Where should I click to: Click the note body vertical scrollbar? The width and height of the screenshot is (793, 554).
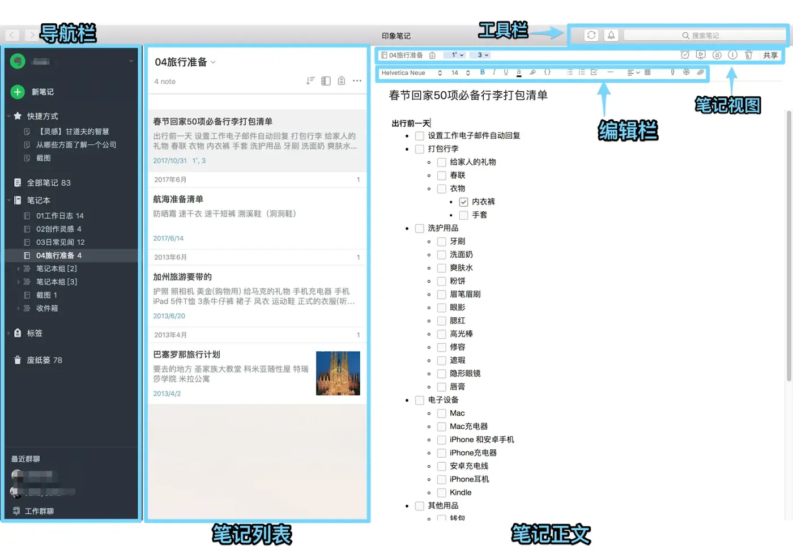click(788, 246)
